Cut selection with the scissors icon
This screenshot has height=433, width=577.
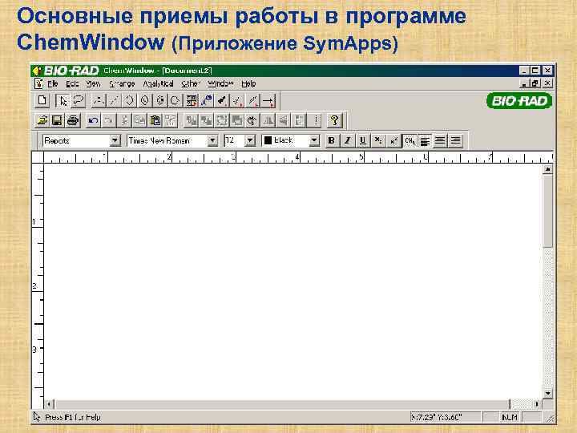[124, 120]
